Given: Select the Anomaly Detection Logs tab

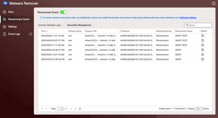Looking at the screenshot, I should point(49,25).
